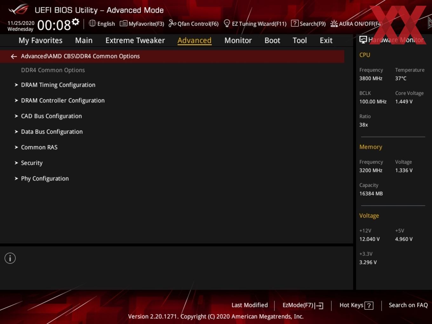Viewport: 432px width, 324px height.
Task: Click the Qfan Control fan icon
Action: pos(172,24)
